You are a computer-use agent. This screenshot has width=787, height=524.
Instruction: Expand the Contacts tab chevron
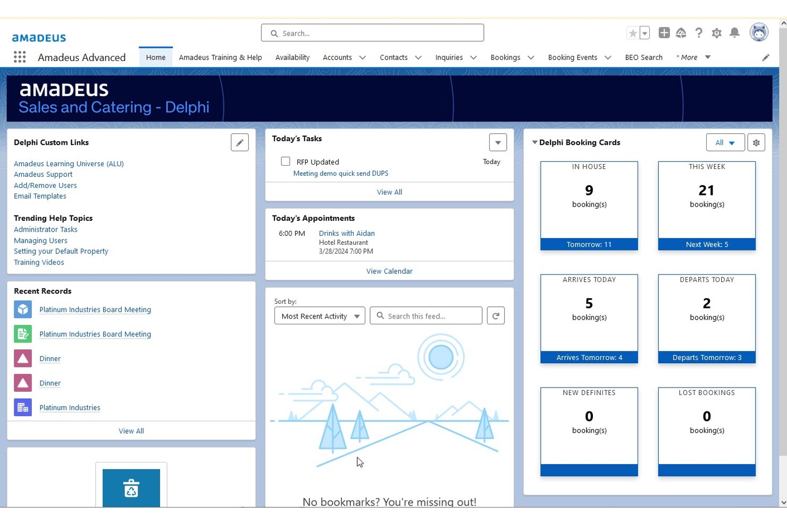click(x=418, y=57)
